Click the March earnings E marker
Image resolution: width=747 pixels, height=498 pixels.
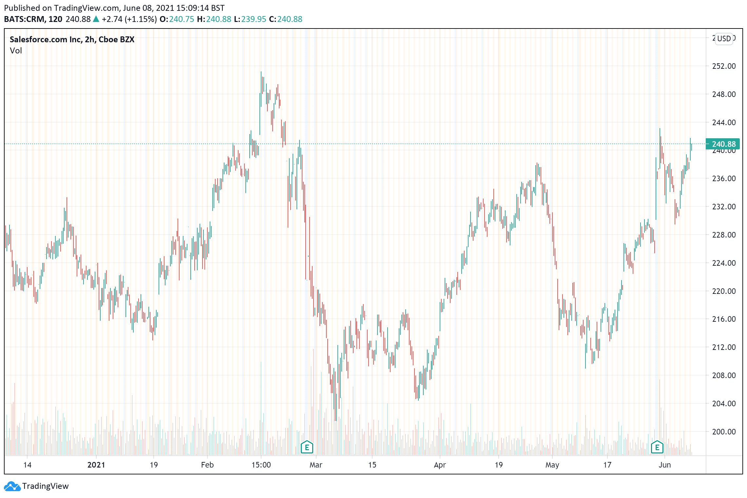(307, 447)
